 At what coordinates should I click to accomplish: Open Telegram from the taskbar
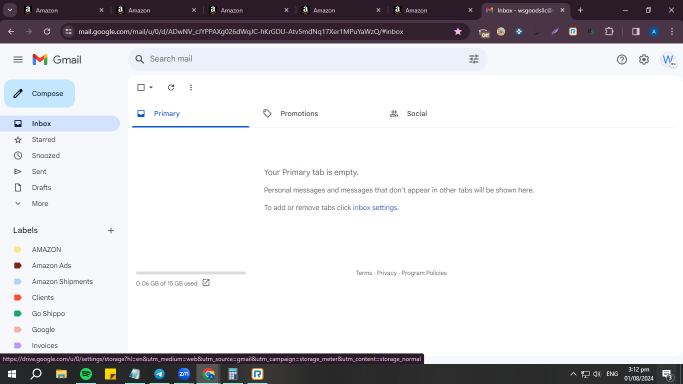click(159, 374)
